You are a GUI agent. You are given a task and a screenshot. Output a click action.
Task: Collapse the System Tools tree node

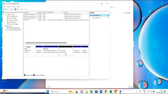click(4, 14)
